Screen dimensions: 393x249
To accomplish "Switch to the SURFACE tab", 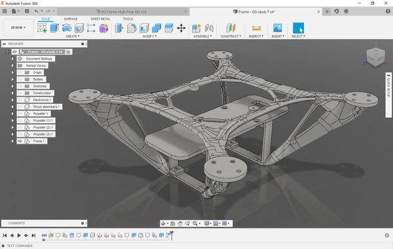I will click(x=71, y=19).
